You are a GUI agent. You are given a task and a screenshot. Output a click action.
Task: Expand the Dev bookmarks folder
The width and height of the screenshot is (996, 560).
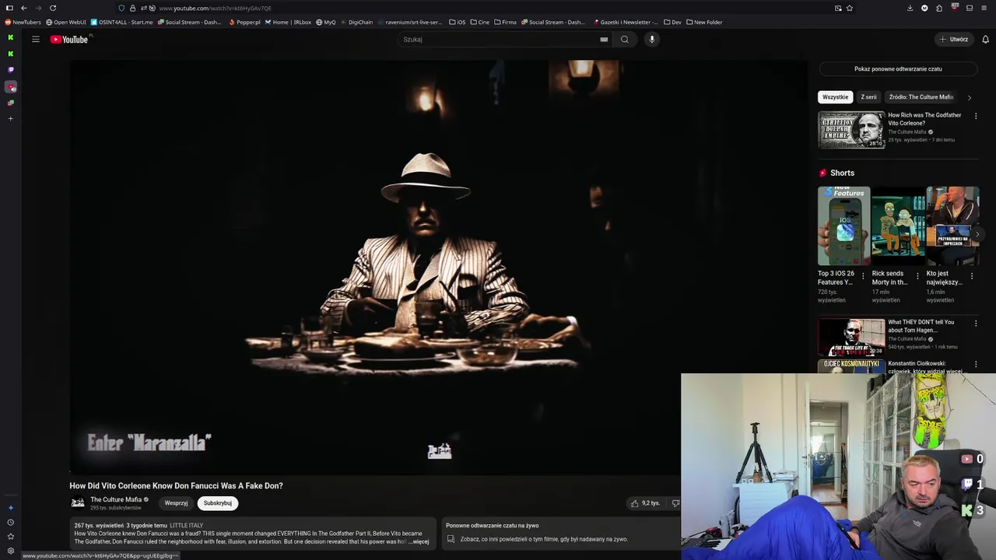(x=672, y=22)
